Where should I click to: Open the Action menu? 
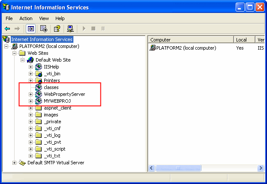[x=26, y=18]
